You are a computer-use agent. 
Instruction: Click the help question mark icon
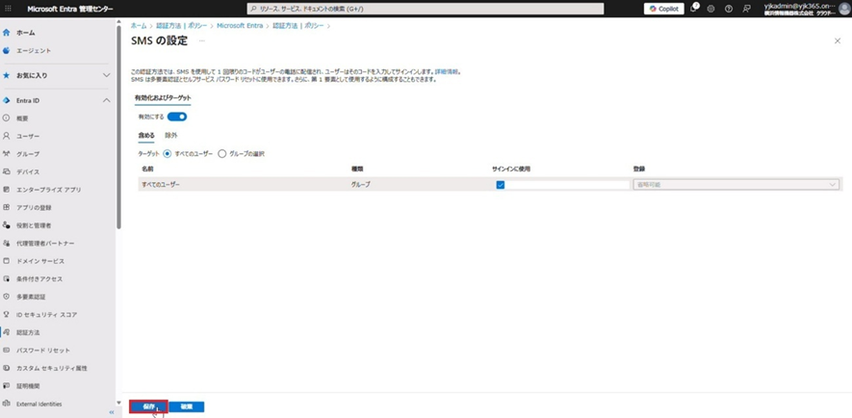point(729,9)
